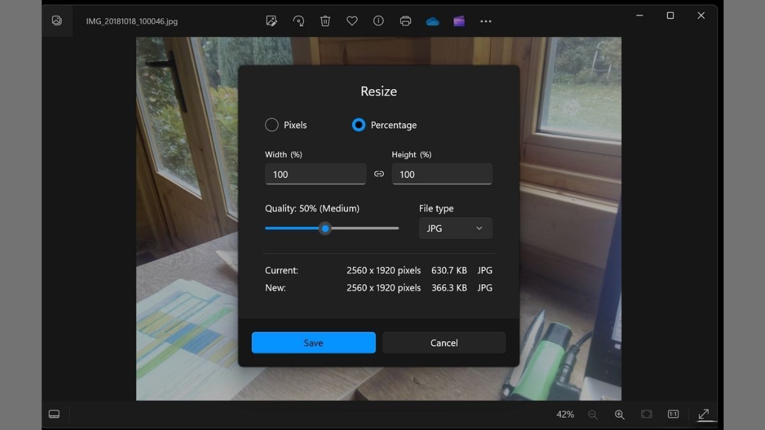This screenshot has width=765, height=430.
Task: View file information for the photo
Action: coord(378,21)
